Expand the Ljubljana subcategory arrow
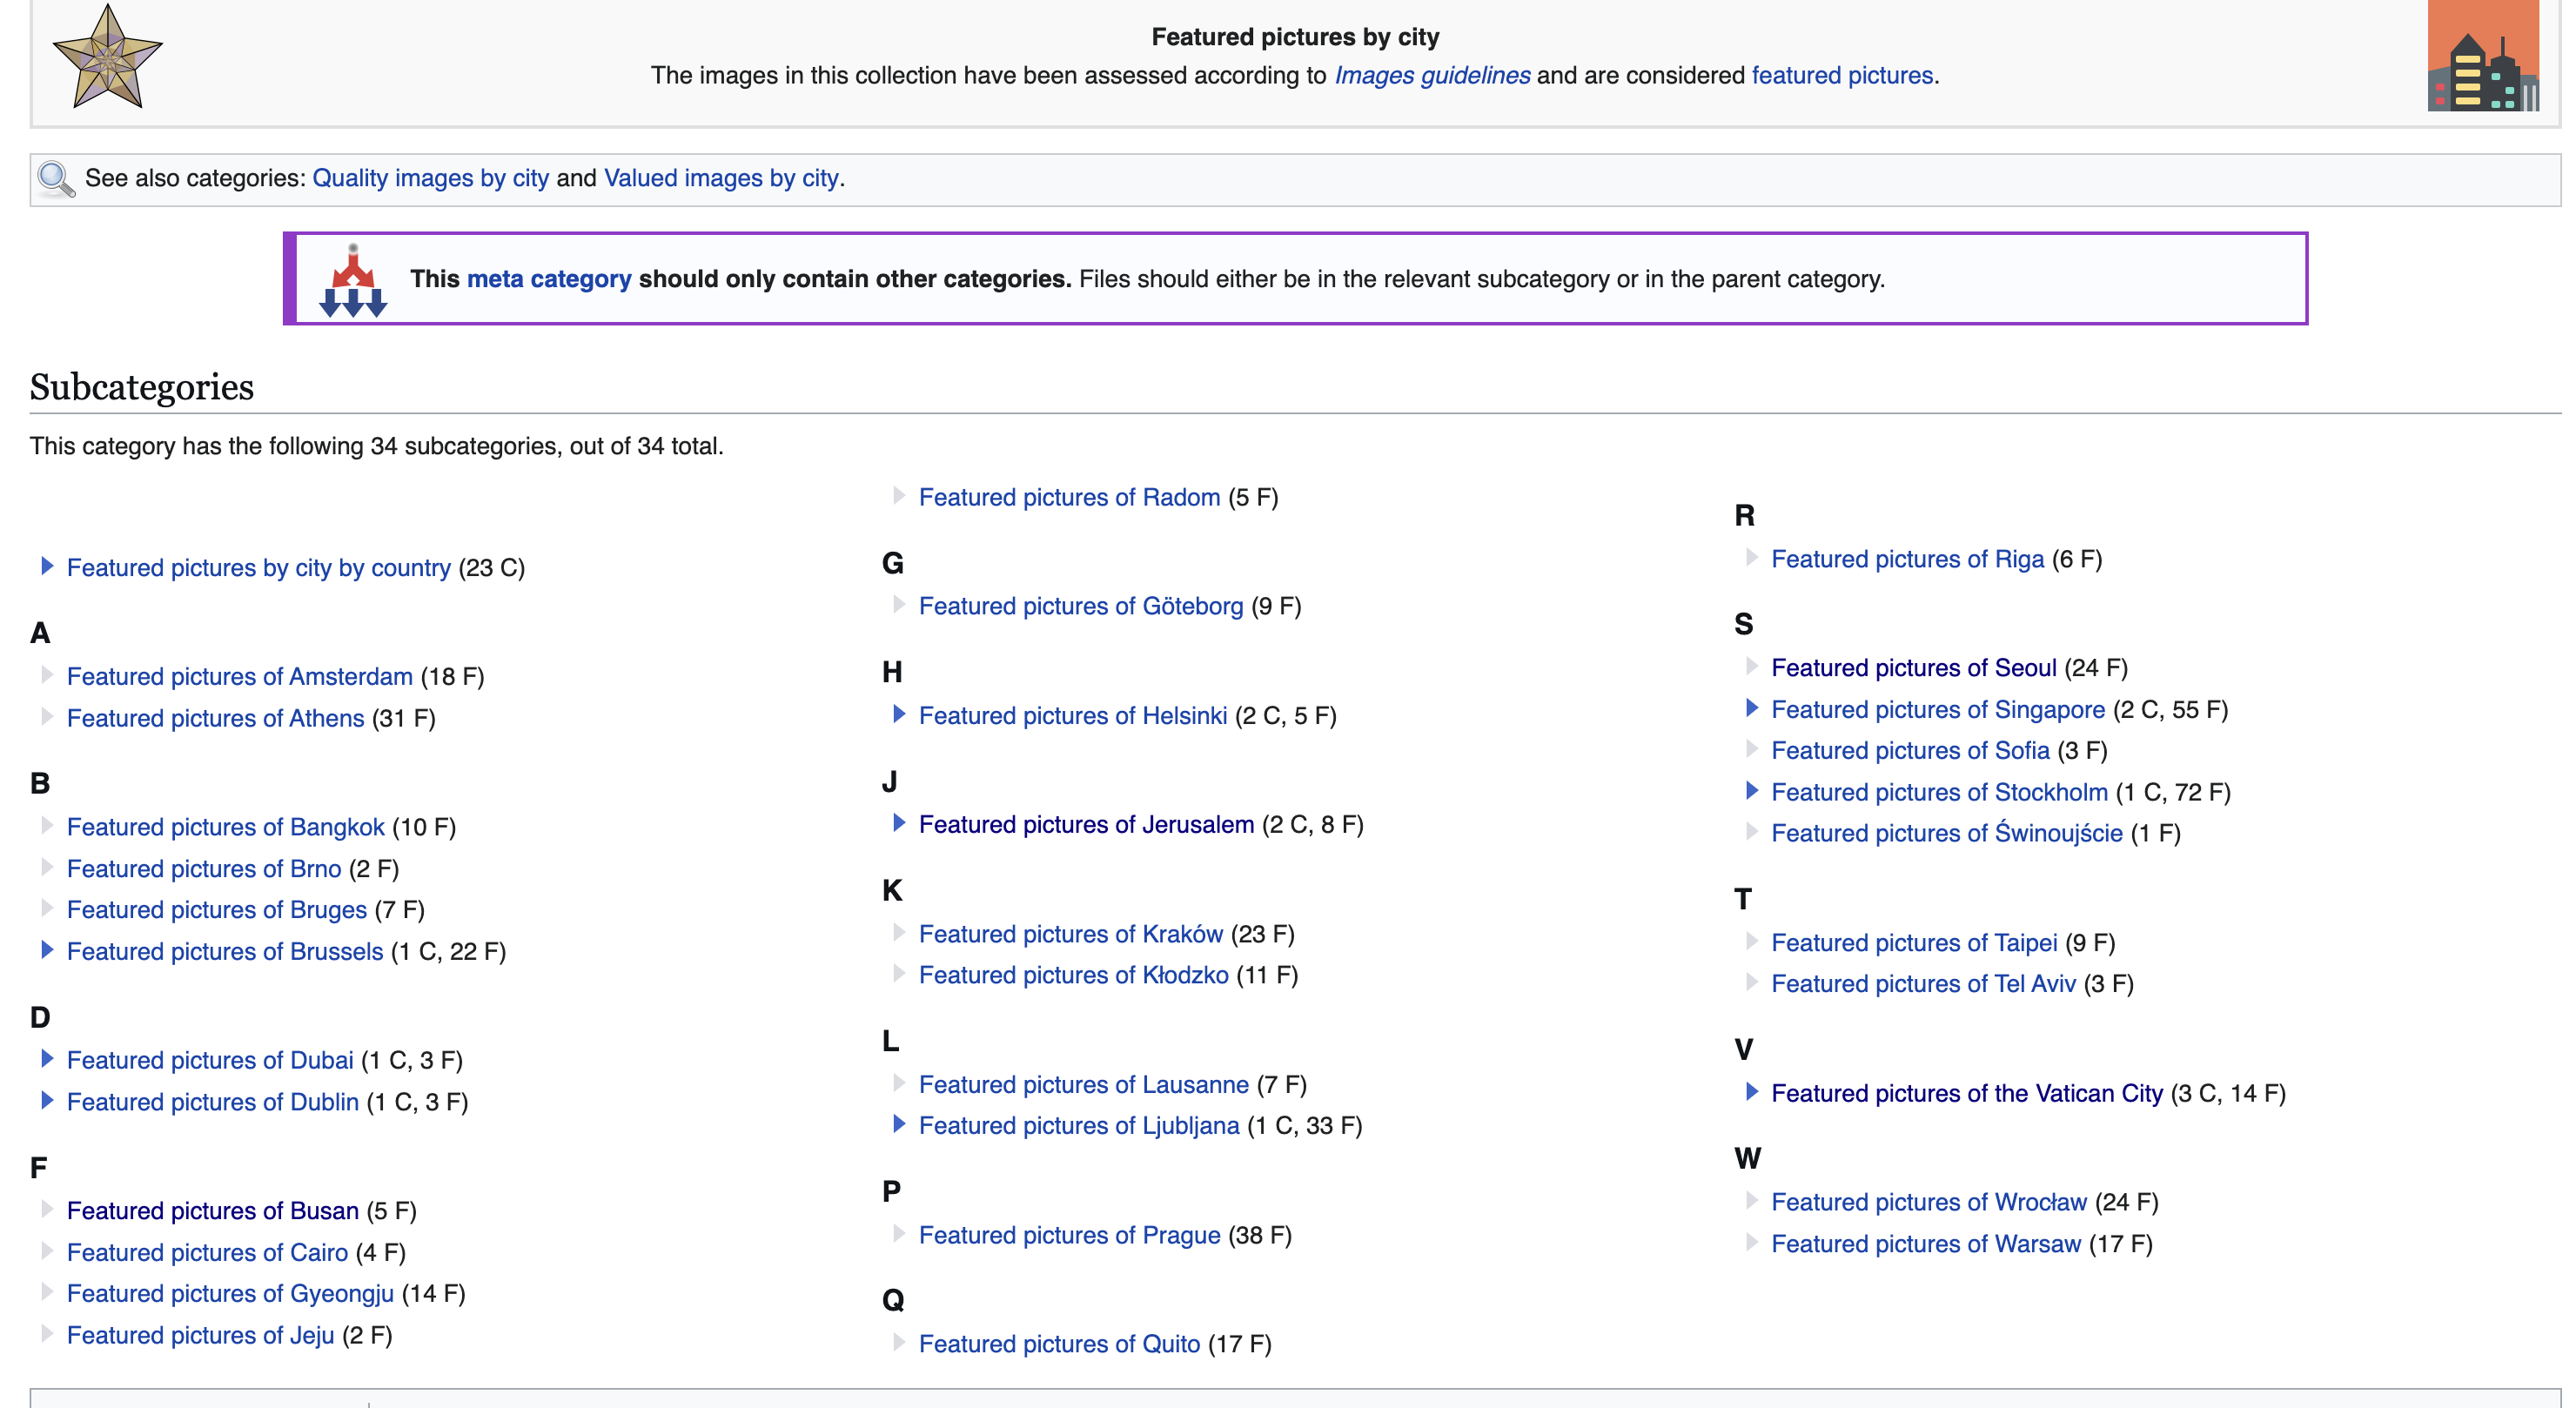 click(x=898, y=1124)
